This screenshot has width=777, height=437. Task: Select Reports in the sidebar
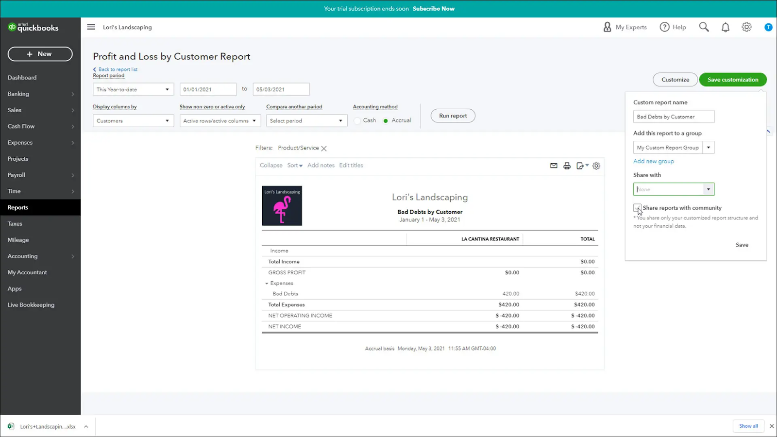click(x=40, y=207)
